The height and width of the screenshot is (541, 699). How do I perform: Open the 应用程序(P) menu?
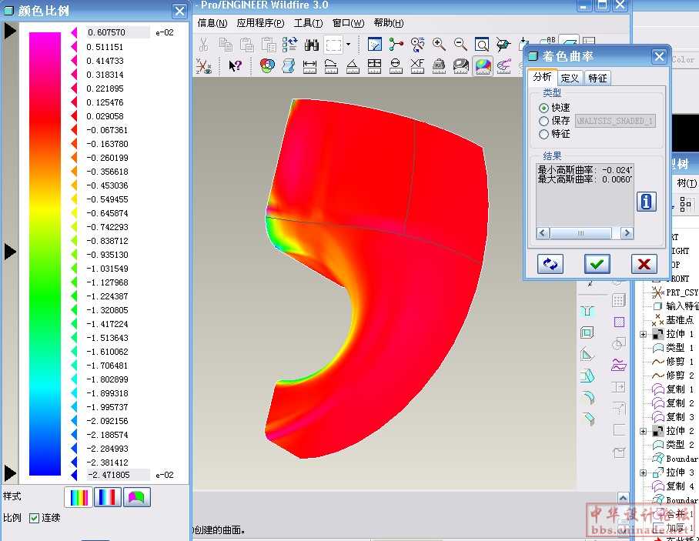click(261, 23)
